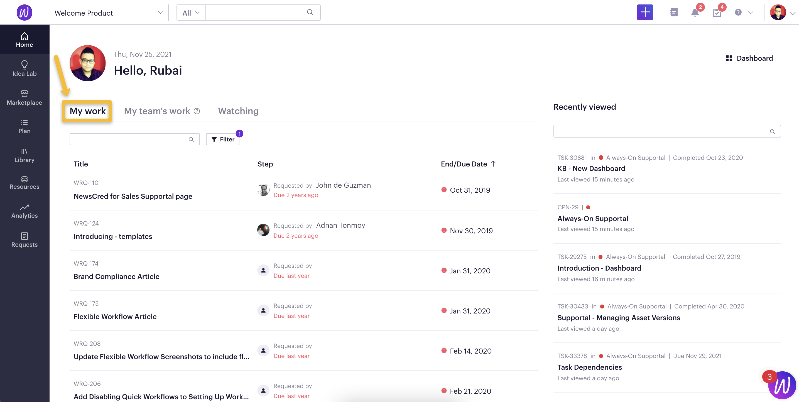
Task: Open the Dashboard view
Action: [749, 58]
